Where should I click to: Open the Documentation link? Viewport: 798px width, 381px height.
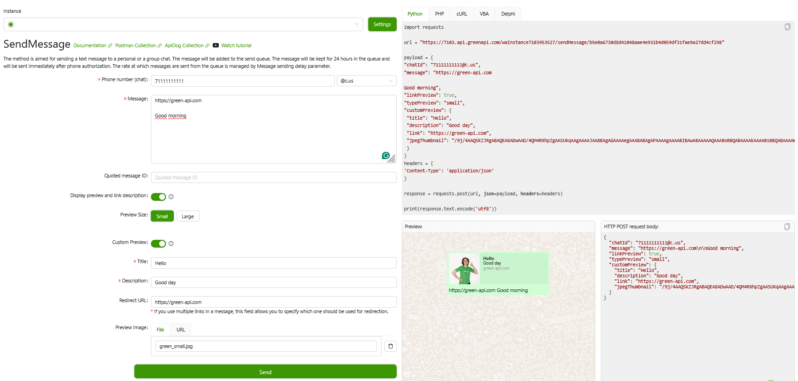(x=90, y=45)
